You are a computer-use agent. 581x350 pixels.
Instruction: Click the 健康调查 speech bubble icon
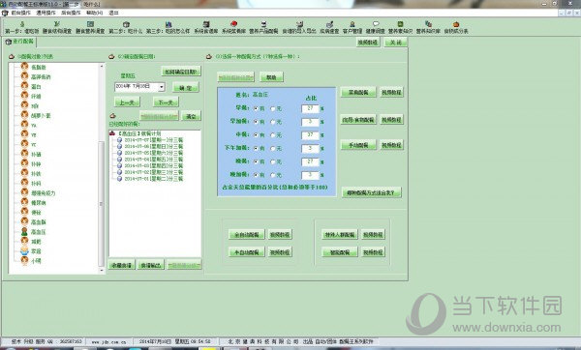pos(376,24)
